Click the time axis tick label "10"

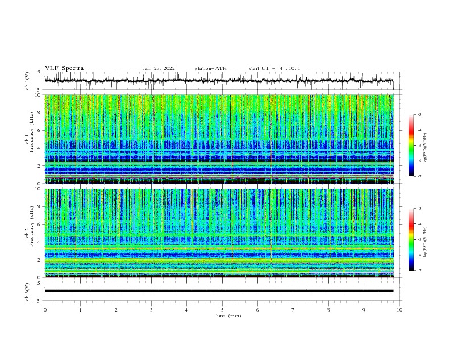[x=399, y=310]
